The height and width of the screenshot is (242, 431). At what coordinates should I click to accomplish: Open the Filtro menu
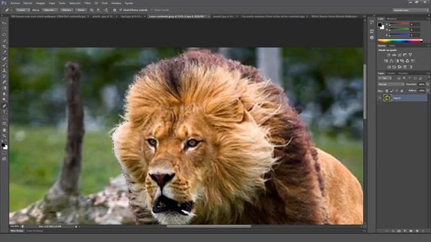coord(88,3)
